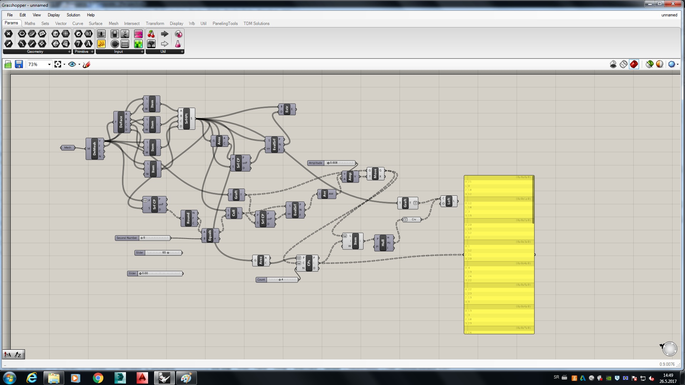Activate the sketch pen tool

tap(86, 65)
